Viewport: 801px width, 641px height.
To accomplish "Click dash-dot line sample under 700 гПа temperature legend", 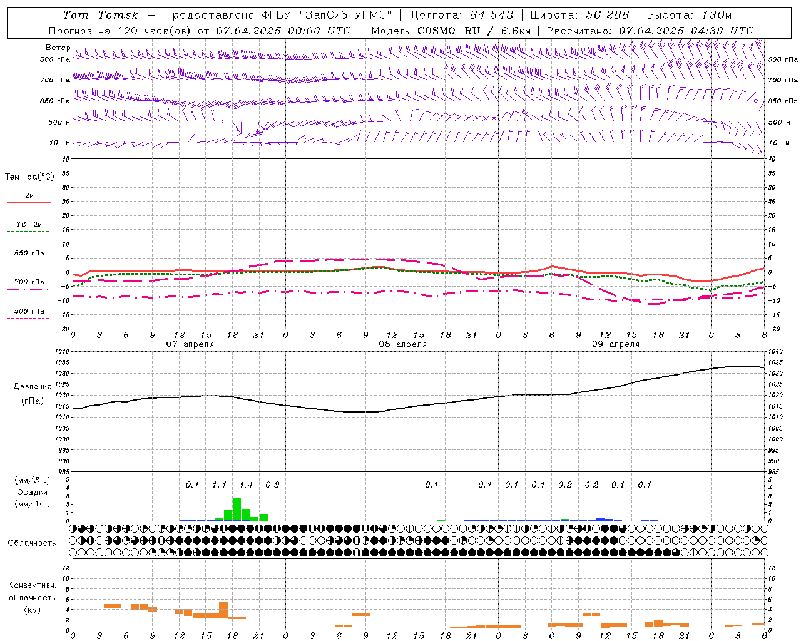I will coord(28,289).
